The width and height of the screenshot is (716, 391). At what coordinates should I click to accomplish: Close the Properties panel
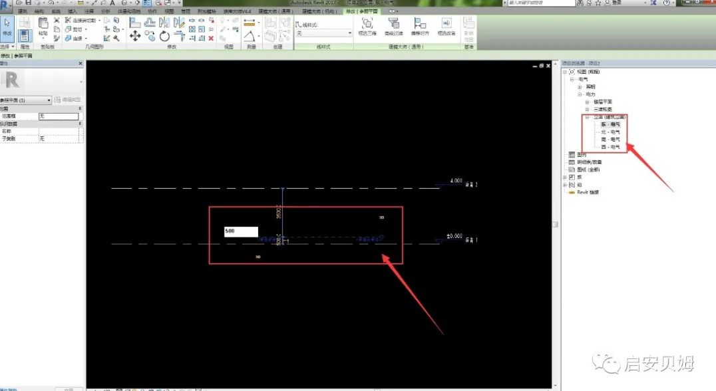click(x=81, y=64)
